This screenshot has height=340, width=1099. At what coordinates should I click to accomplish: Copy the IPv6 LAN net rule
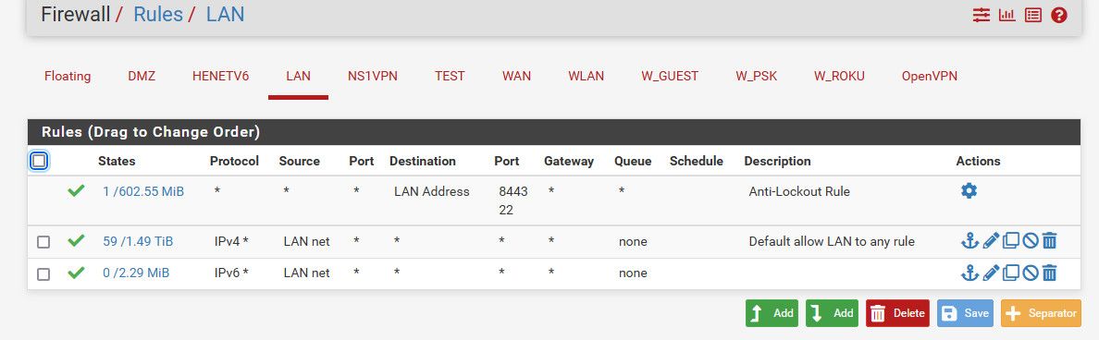(1010, 273)
